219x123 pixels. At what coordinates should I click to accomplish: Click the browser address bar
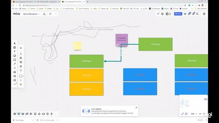103,5
